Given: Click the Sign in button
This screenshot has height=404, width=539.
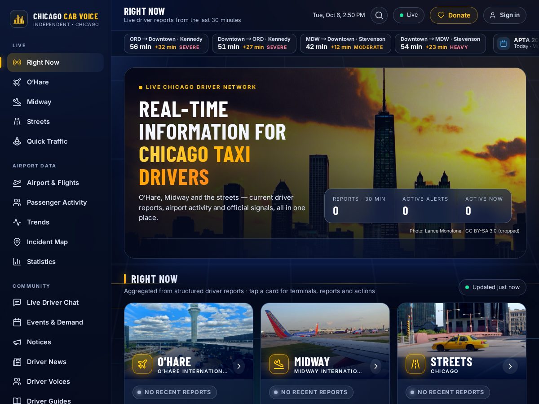Looking at the screenshot, I should point(505,15).
